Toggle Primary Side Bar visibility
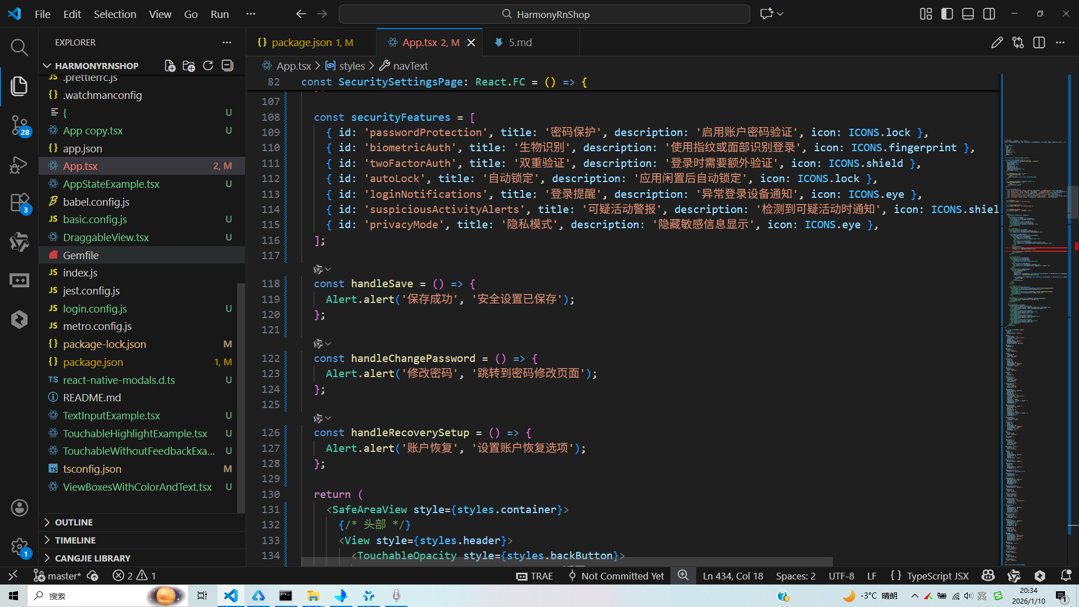Viewport: 1079px width, 607px height. click(947, 14)
